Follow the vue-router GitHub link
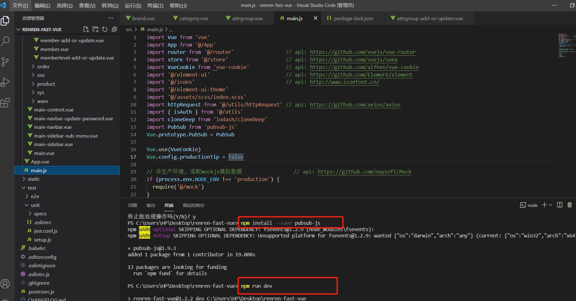This screenshot has width=576, height=301. pyautogui.click(x=363, y=52)
